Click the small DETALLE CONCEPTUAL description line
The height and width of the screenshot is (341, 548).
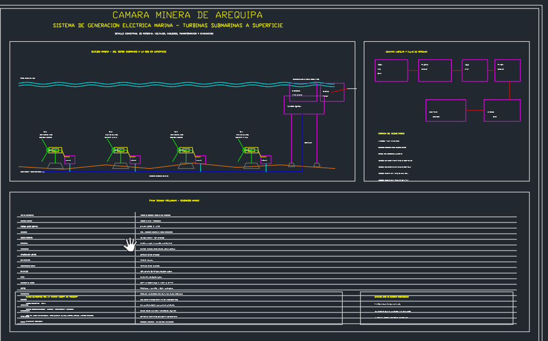[164, 34]
